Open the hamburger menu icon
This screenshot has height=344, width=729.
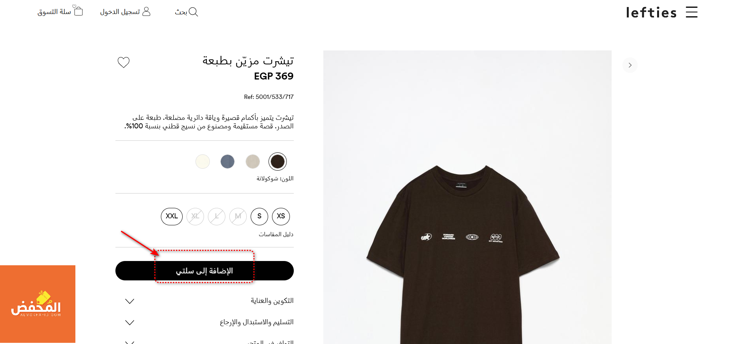point(691,12)
